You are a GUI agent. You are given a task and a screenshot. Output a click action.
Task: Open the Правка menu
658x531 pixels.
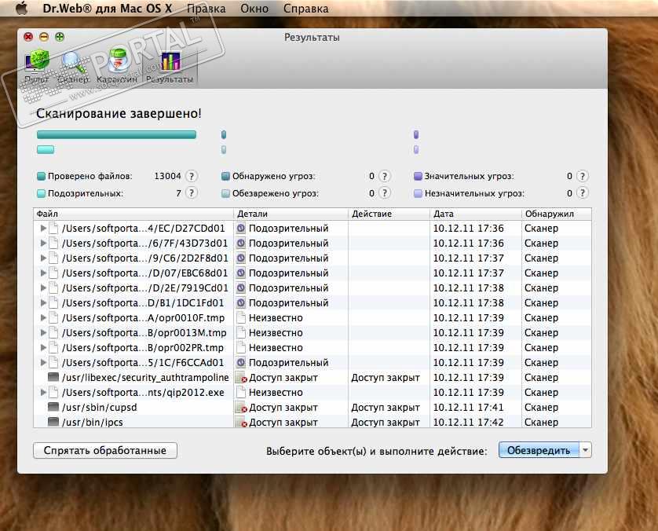pos(206,9)
